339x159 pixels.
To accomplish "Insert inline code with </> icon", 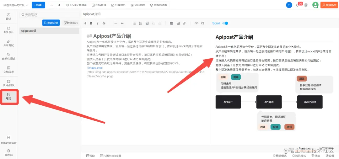I will pyautogui.click(x=196, y=23).
